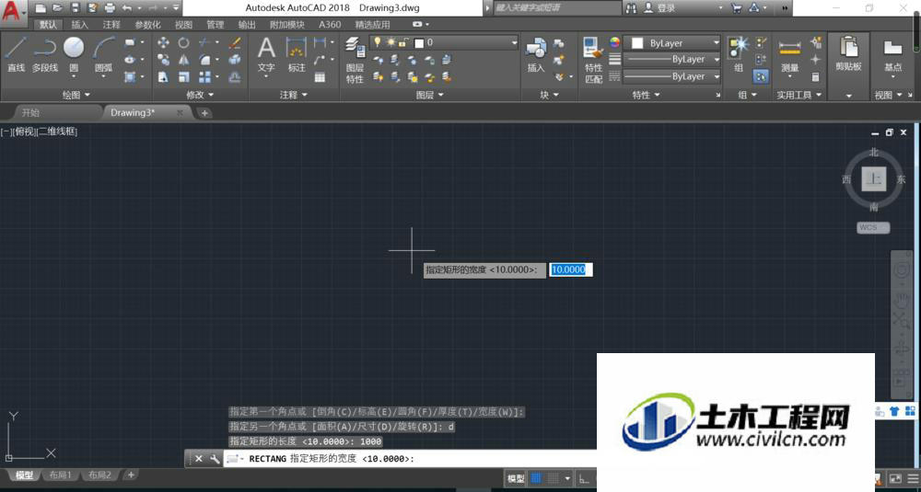Click the Open file icon in quick access toolbar

coord(57,8)
